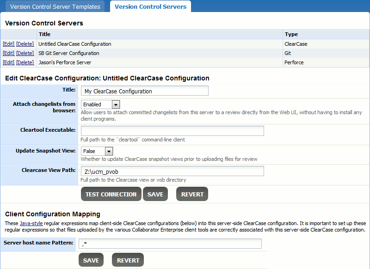Click the Server host name Pattern field

170,244
